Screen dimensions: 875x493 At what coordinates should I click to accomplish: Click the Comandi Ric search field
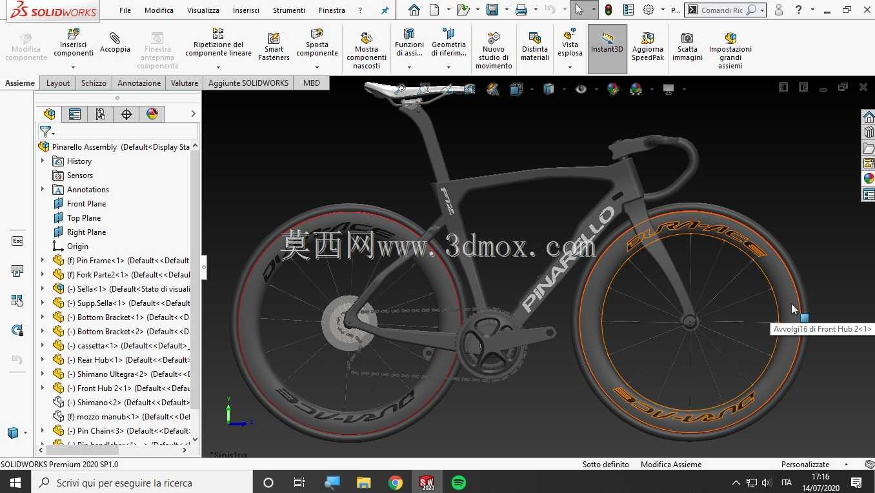[x=721, y=10]
